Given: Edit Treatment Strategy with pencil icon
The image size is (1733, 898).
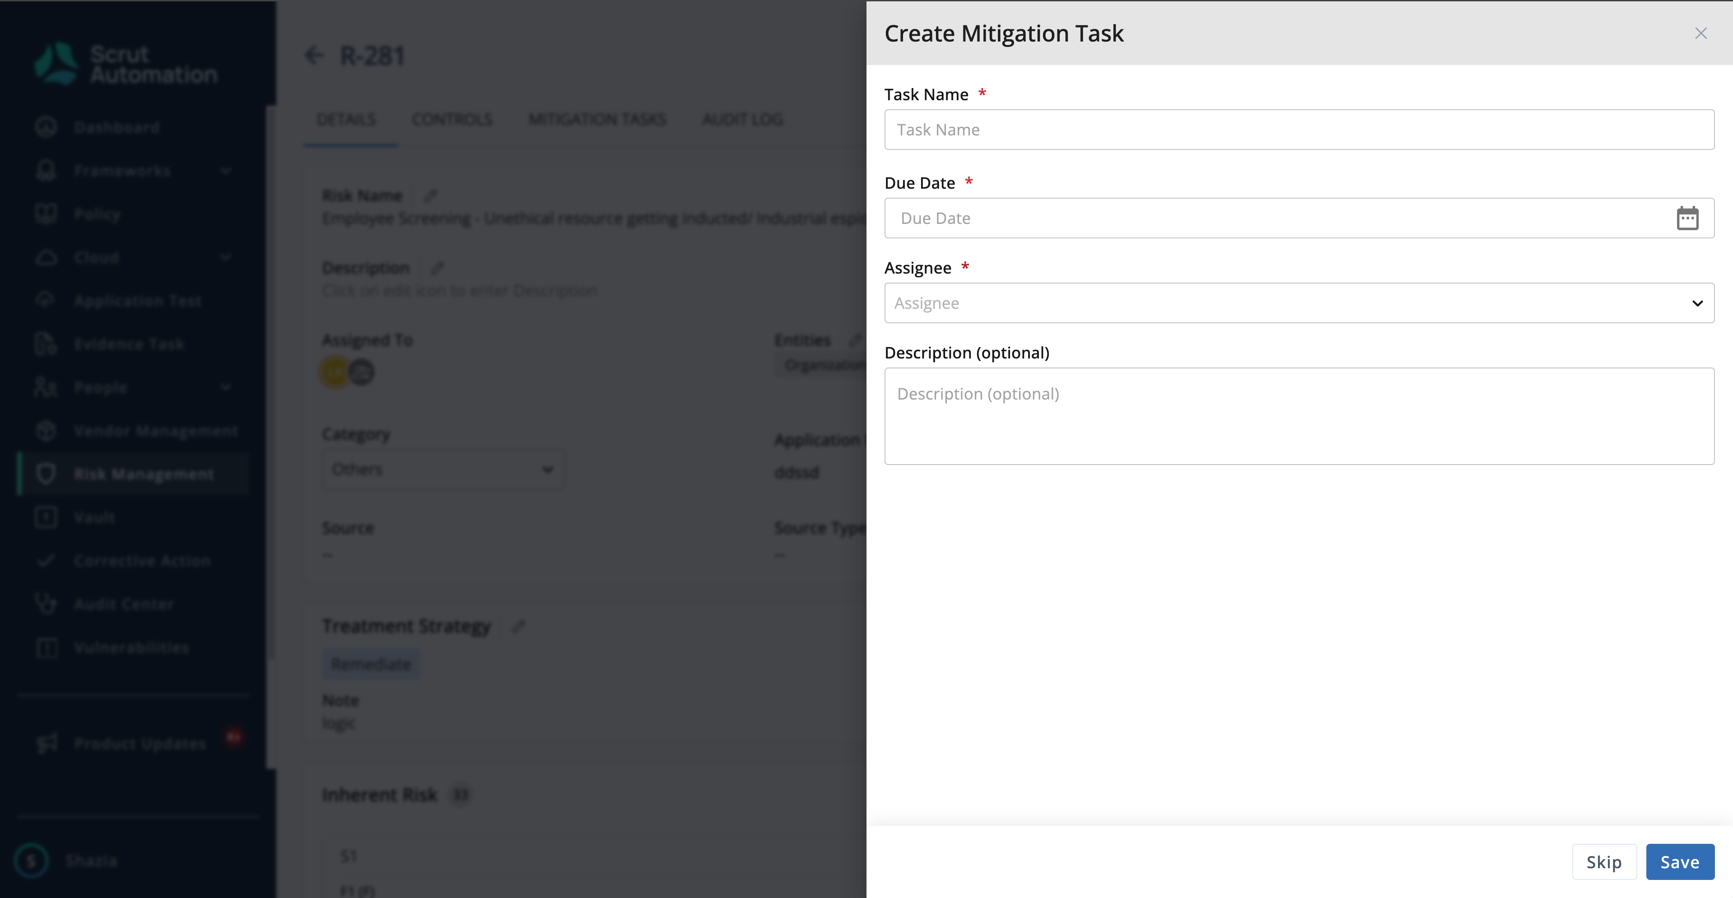Looking at the screenshot, I should click(518, 626).
